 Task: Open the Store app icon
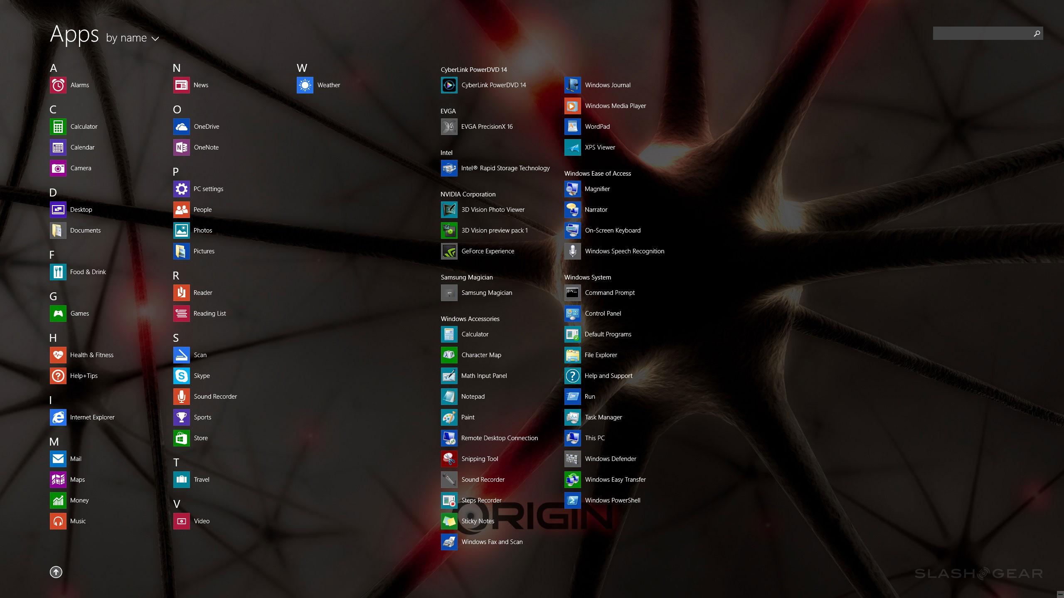click(x=182, y=438)
